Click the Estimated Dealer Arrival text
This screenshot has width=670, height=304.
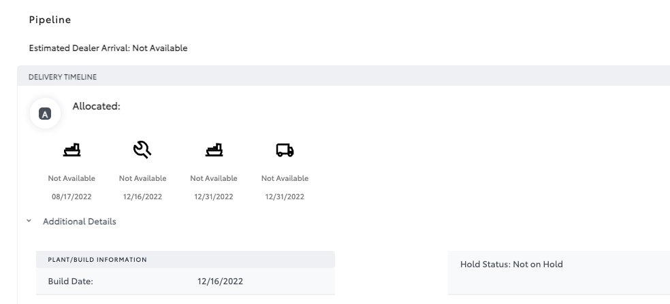coord(108,48)
